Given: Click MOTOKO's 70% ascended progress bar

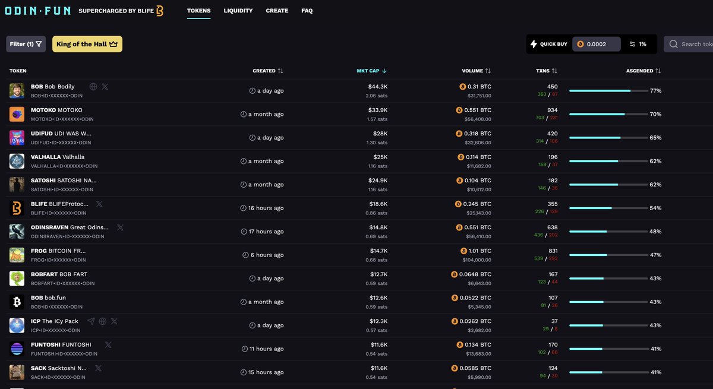Looking at the screenshot, I should tap(608, 114).
